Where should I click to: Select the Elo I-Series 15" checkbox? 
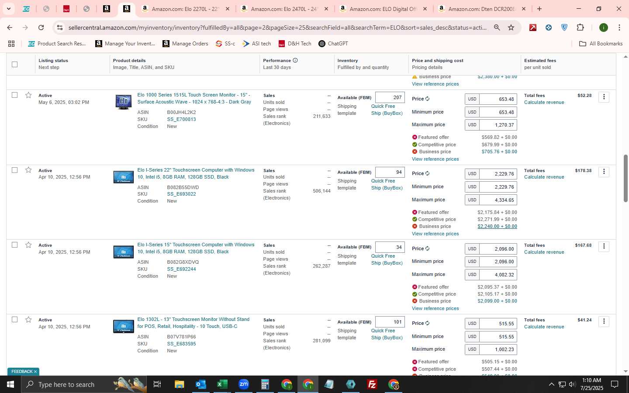(x=14, y=245)
